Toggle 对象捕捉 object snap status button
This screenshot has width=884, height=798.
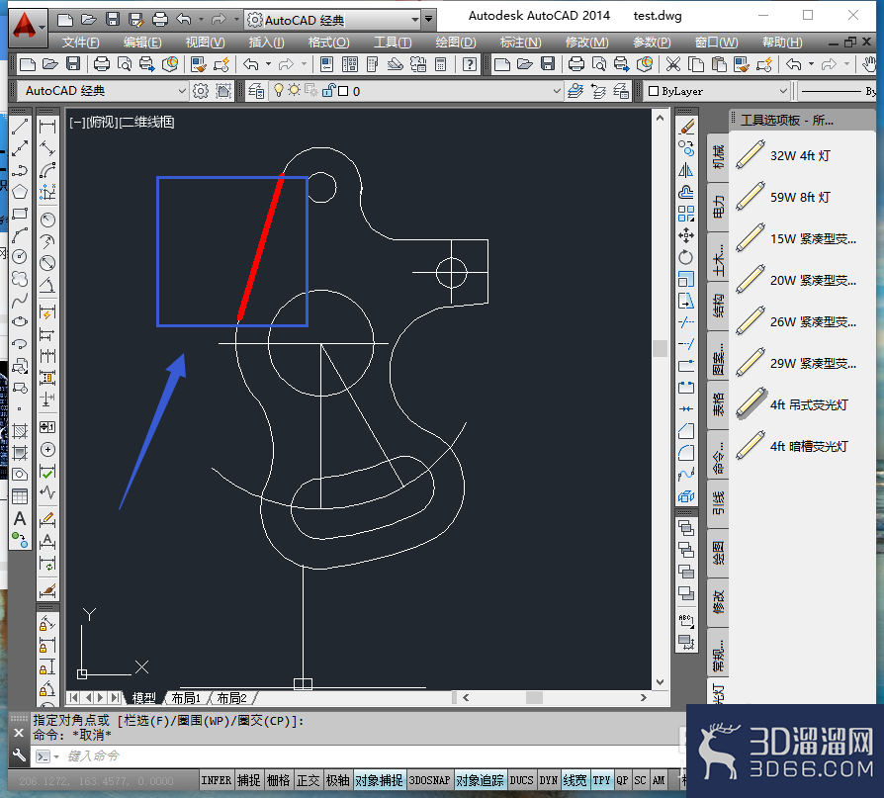coord(379,780)
